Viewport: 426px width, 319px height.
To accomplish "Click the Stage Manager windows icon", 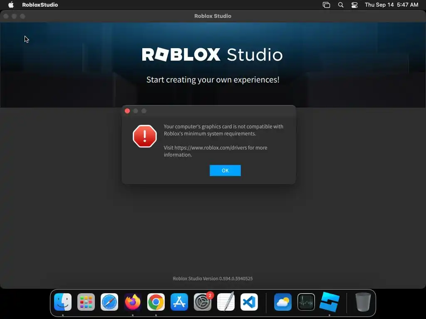I will click(x=326, y=5).
